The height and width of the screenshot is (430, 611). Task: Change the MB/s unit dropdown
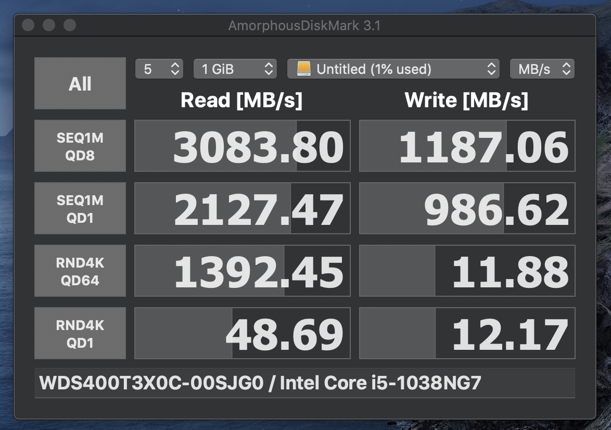(542, 69)
